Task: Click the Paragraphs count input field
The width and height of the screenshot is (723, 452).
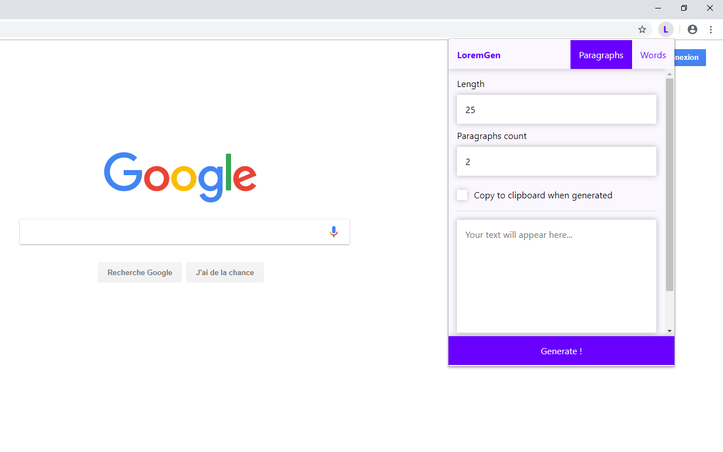Action: [x=556, y=162]
